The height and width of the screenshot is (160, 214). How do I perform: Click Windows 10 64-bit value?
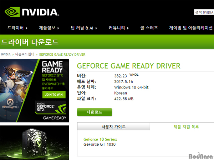click(x=131, y=87)
